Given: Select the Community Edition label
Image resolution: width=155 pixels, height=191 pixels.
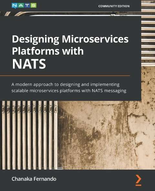Looking at the screenshot, I should coord(114,6).
